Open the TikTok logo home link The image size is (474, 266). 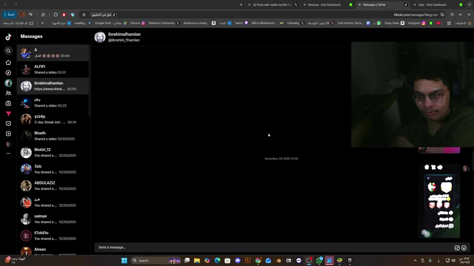click(x=8, y=37)
